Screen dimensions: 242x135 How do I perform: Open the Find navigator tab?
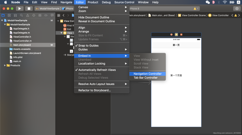coord(21,15)
